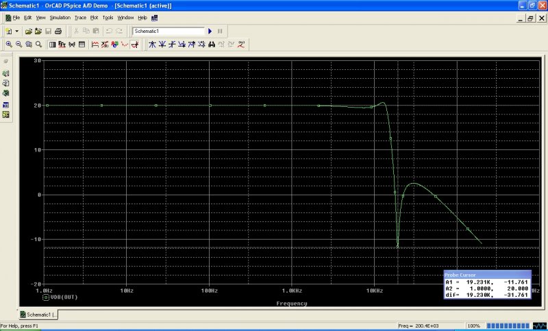Click the gray circle icon in left sidebar

tap(5, 61)
